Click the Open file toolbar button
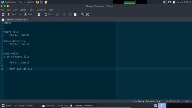 pos(11,14)
